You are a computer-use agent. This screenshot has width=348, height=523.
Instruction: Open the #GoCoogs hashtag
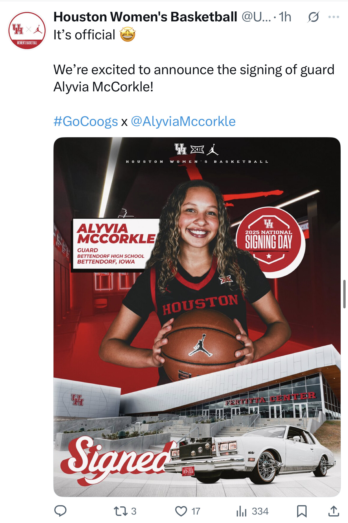coord(86,121)
